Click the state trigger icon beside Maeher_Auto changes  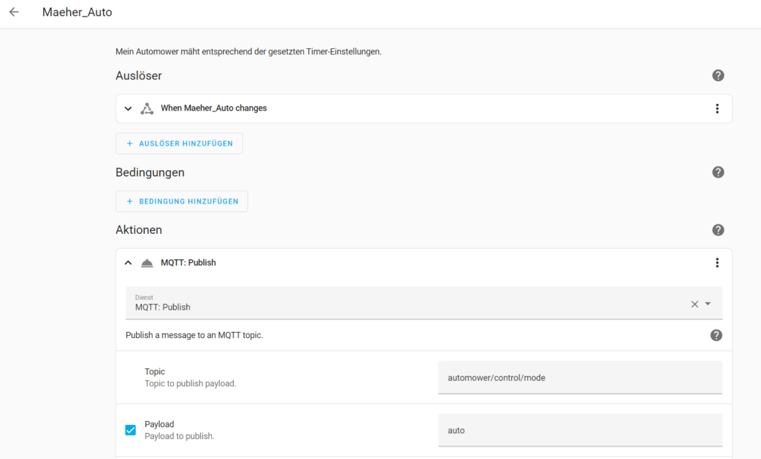pyautogui.click(x=147, y=108)
